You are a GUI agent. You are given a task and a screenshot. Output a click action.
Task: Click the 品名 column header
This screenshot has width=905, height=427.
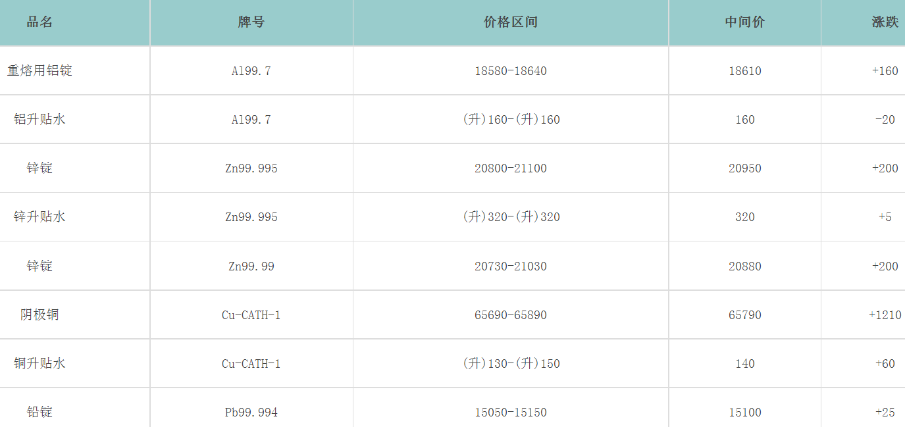39,22
